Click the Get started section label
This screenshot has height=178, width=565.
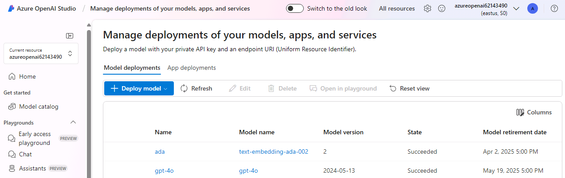(x=17, y=93)
